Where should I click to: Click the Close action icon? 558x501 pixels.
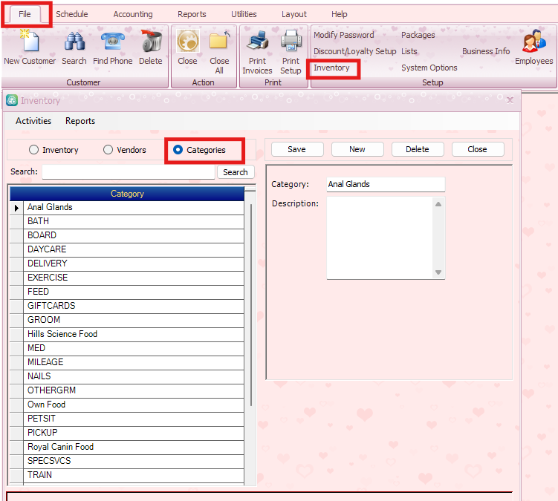187,42
